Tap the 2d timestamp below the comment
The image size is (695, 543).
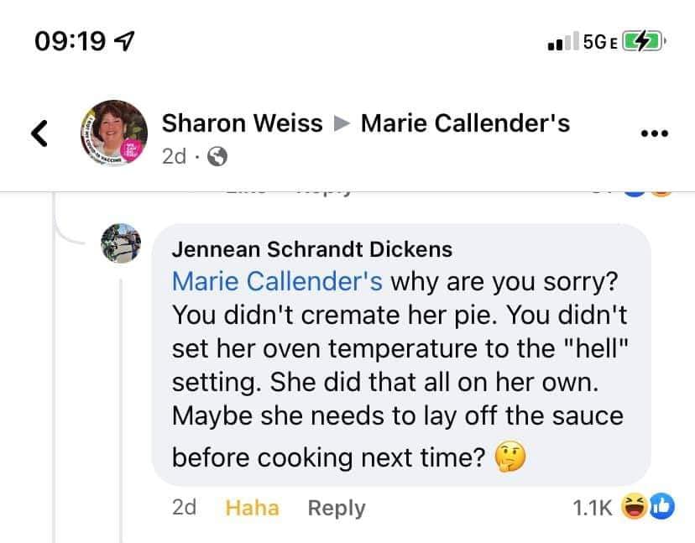(x=184, y=508)
